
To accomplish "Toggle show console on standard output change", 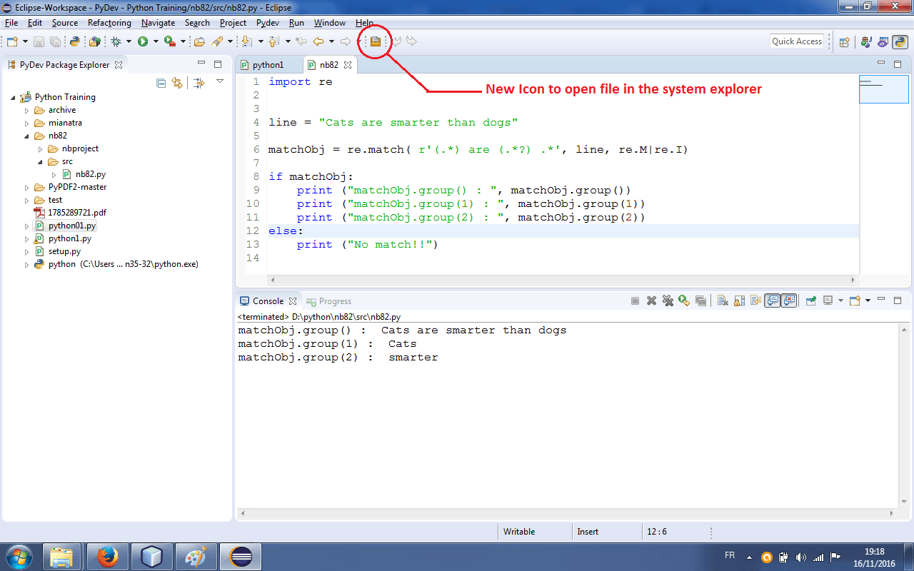I will pyautogui.click(x=772, y=301).
